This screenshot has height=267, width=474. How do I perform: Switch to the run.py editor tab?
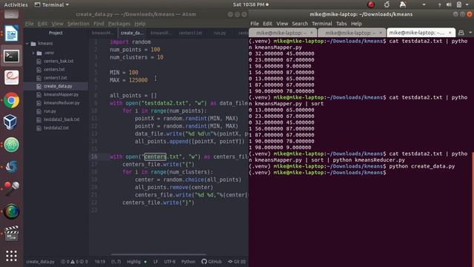pos(220,33)
